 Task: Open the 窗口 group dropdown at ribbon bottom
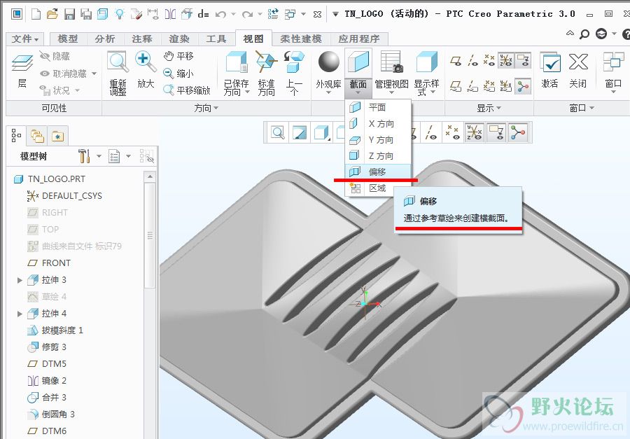click(582, 108)
